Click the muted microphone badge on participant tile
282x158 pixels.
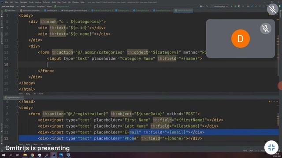coord(265,29)
